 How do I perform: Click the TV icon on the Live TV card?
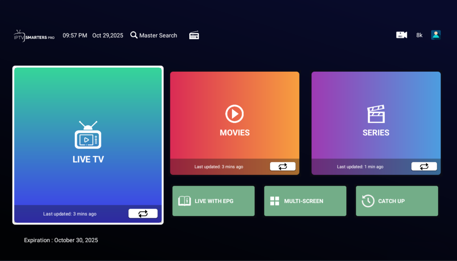(88, 138)
